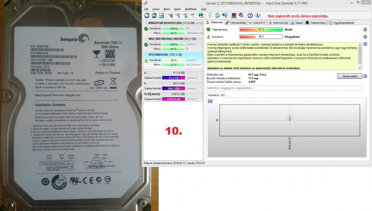Click the comment field Kattintson megjegyzés megadásához

(284, 88)
